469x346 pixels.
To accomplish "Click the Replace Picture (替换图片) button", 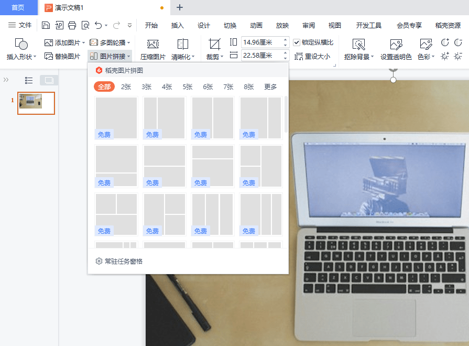I will [x=62, y=56].
